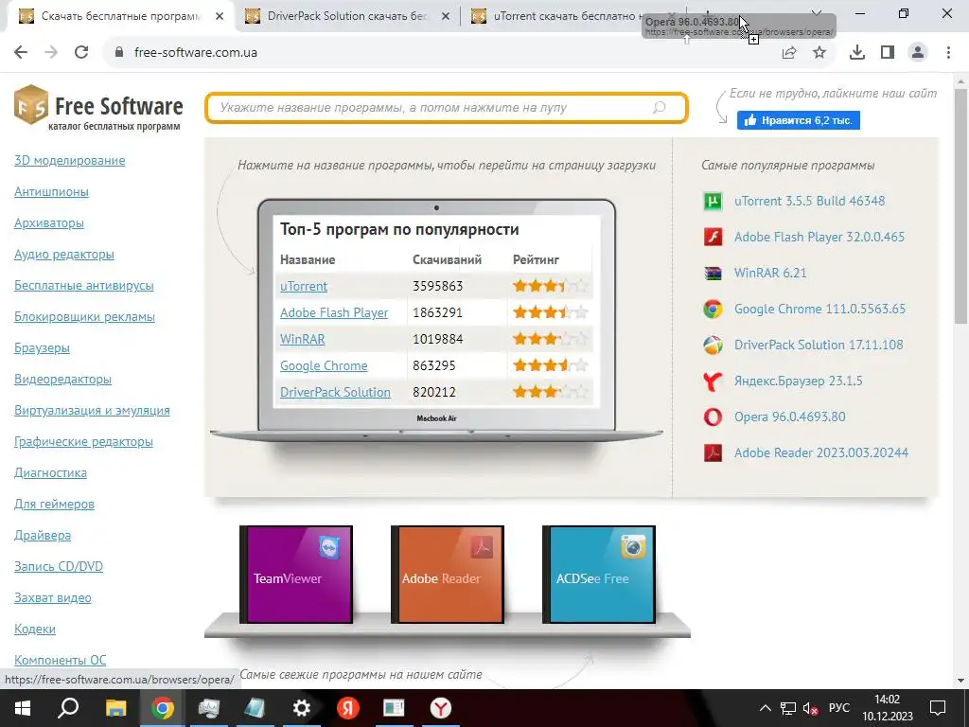Viewport: 969px width, 727px height.
Task: Open Архиваторы category
Action: click(49, 223)
